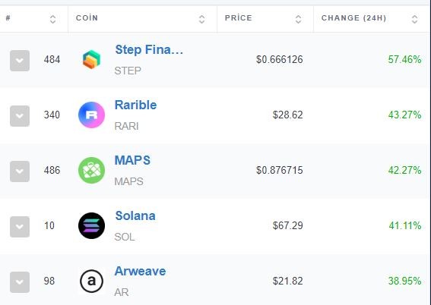This screenshot has width=431, height=305.
Task: Sort table by Price column arrows
Action: (298, 19)
